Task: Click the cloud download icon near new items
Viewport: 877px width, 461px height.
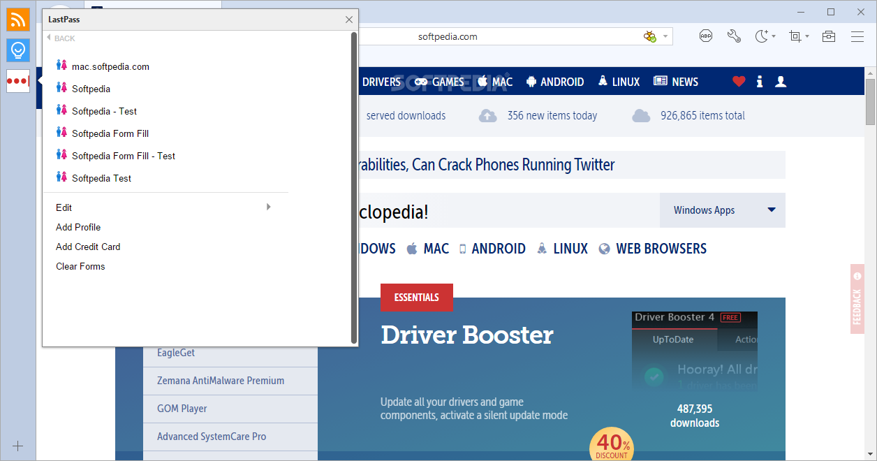Action: click(488, 116)
